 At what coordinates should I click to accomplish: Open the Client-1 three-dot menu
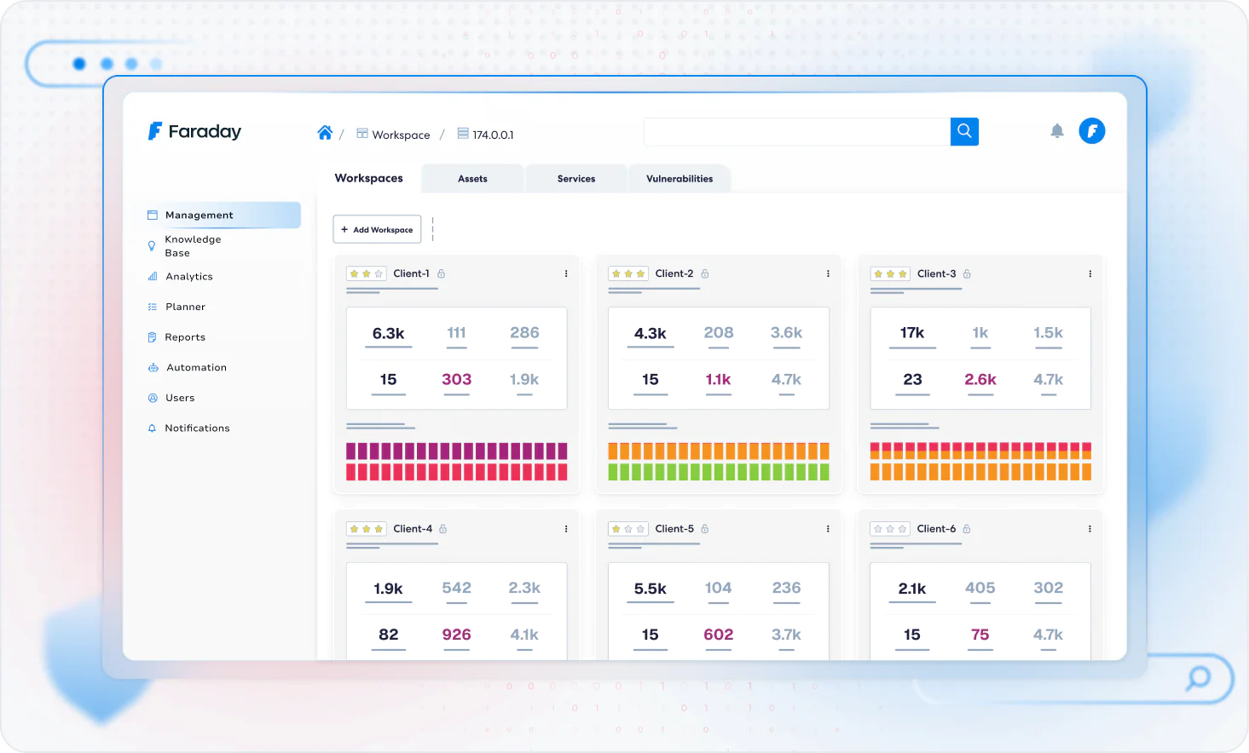(566, 274)
